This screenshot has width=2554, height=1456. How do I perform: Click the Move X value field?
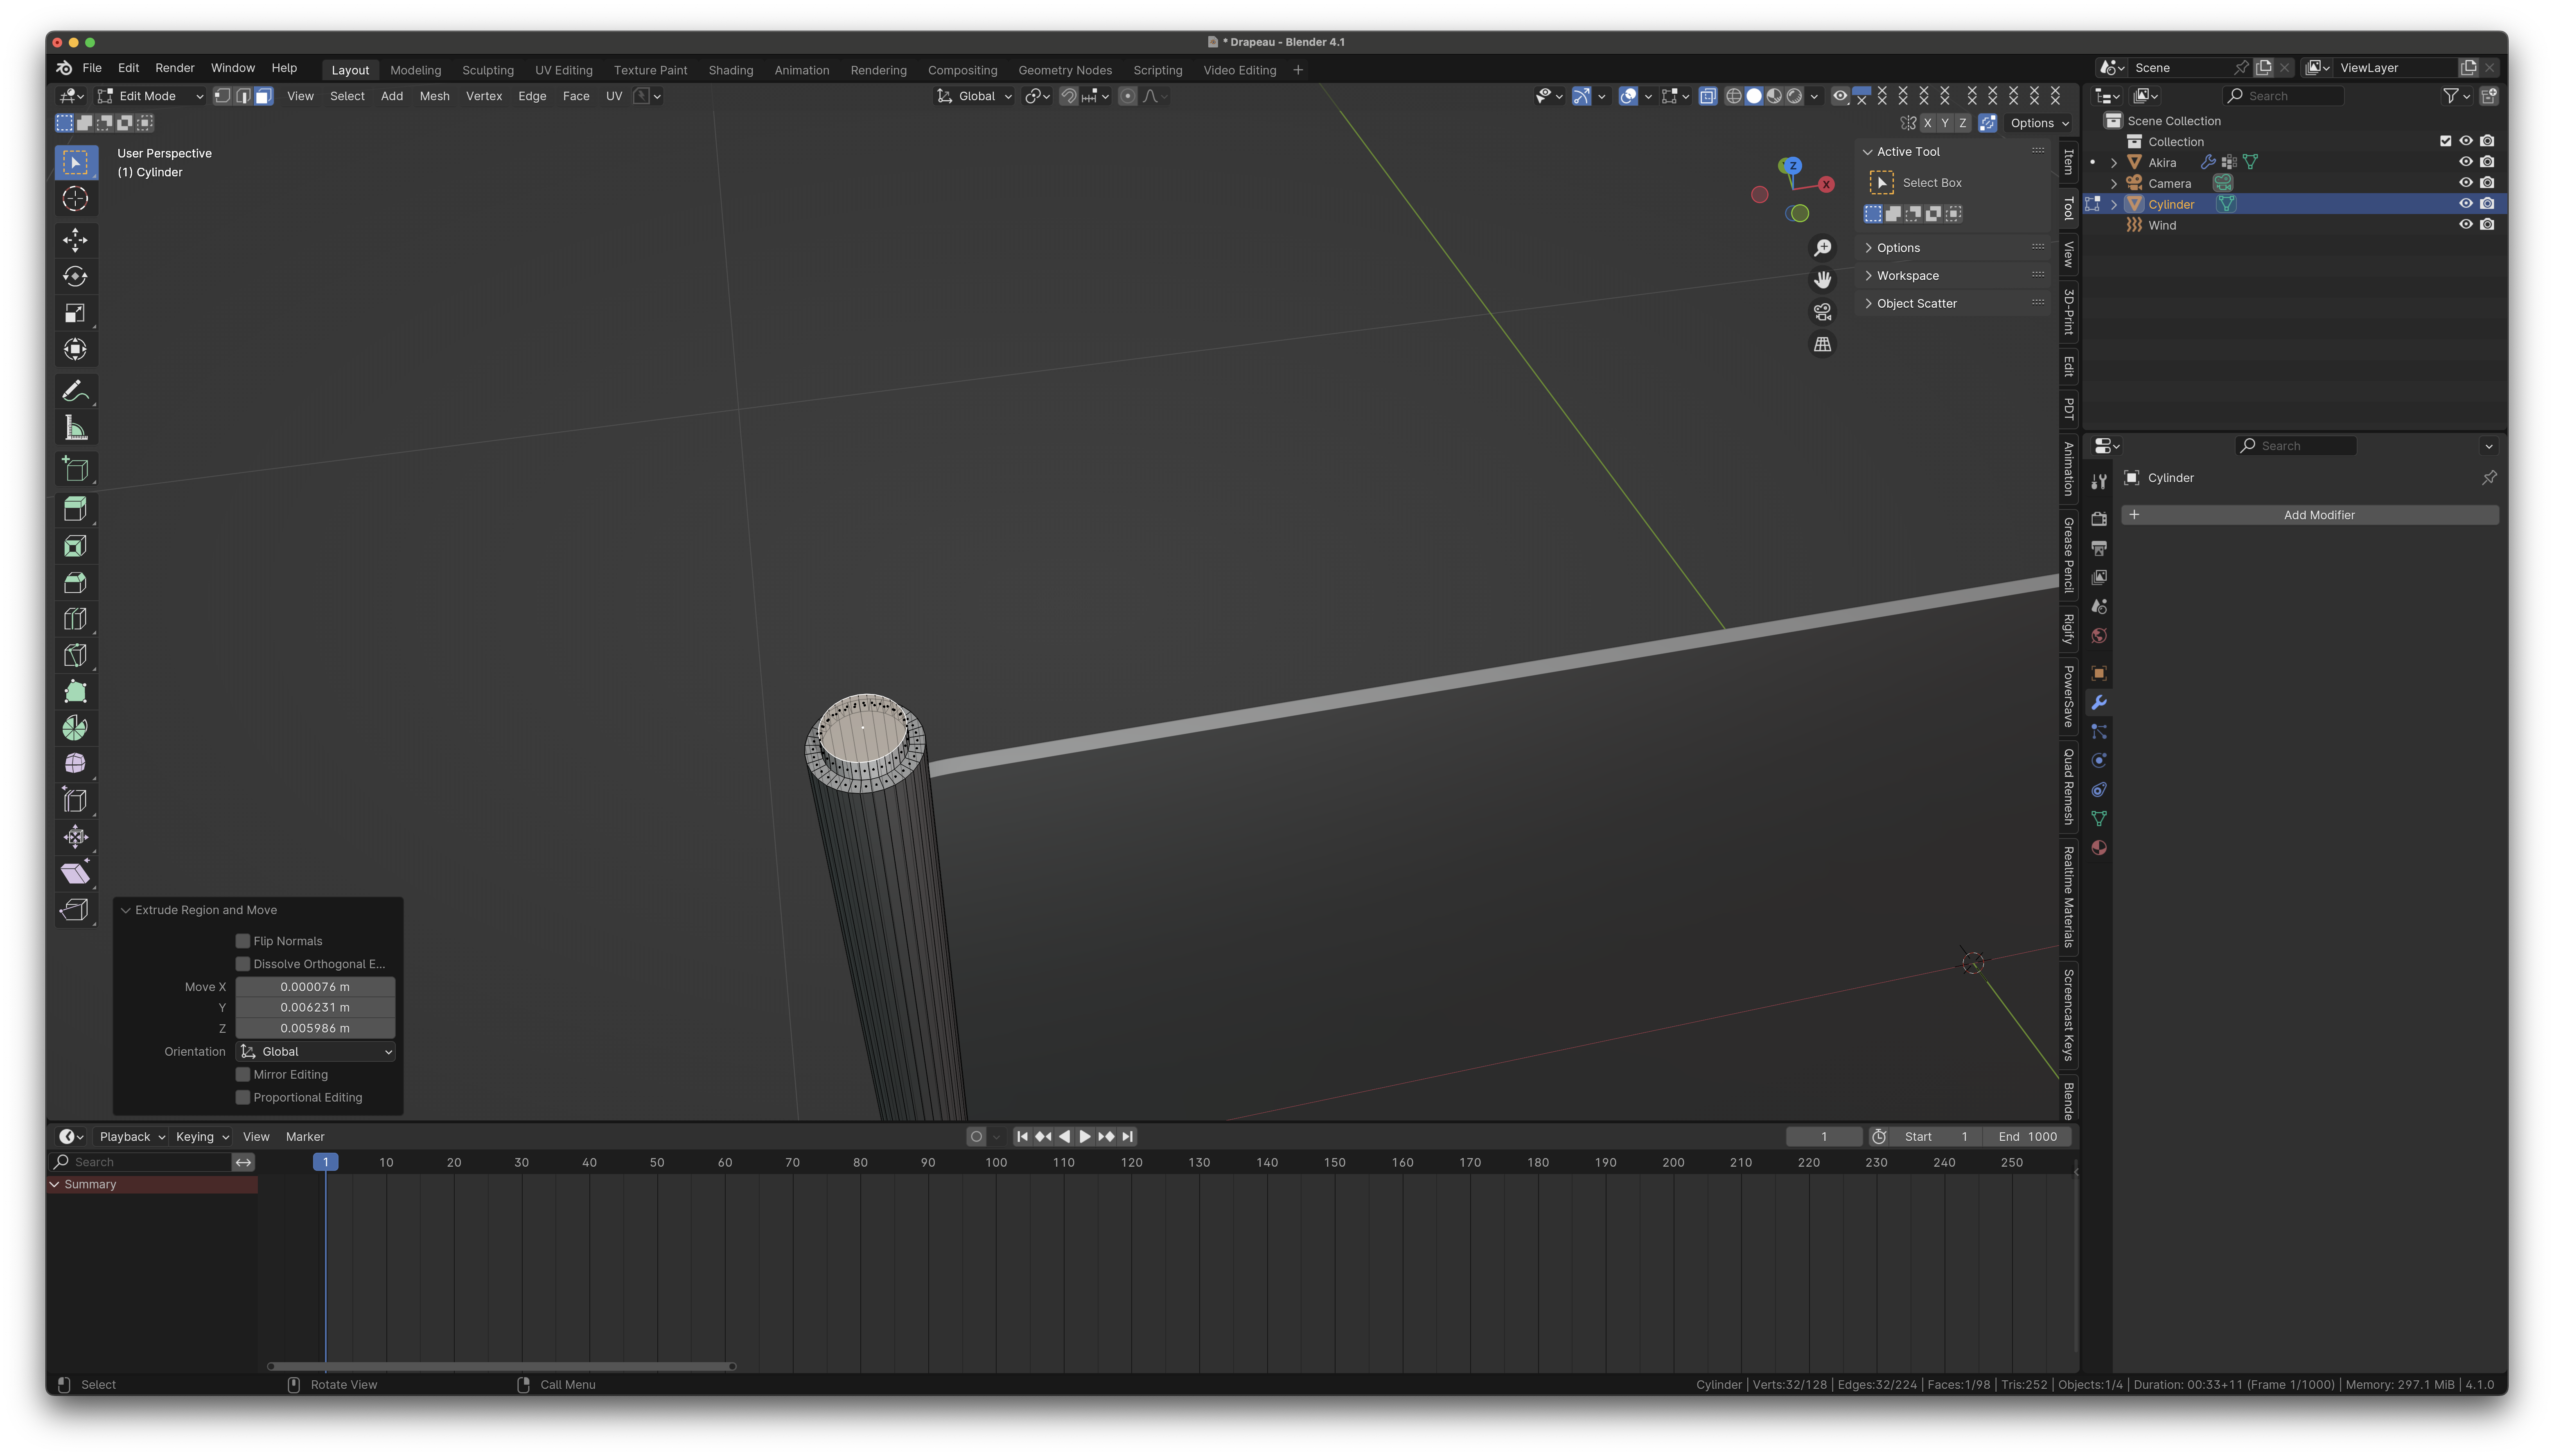coord(315,987)
